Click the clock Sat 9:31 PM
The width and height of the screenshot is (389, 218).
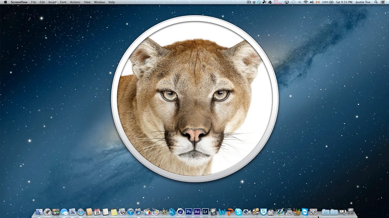[x=344, y=2]
